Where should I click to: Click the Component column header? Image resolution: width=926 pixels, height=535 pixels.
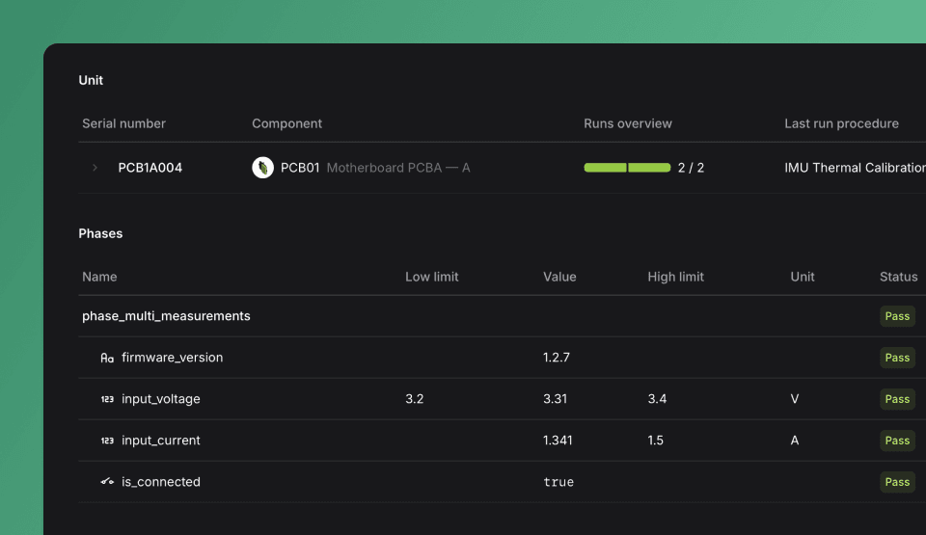pyautogui.click(x=287, y=123)
